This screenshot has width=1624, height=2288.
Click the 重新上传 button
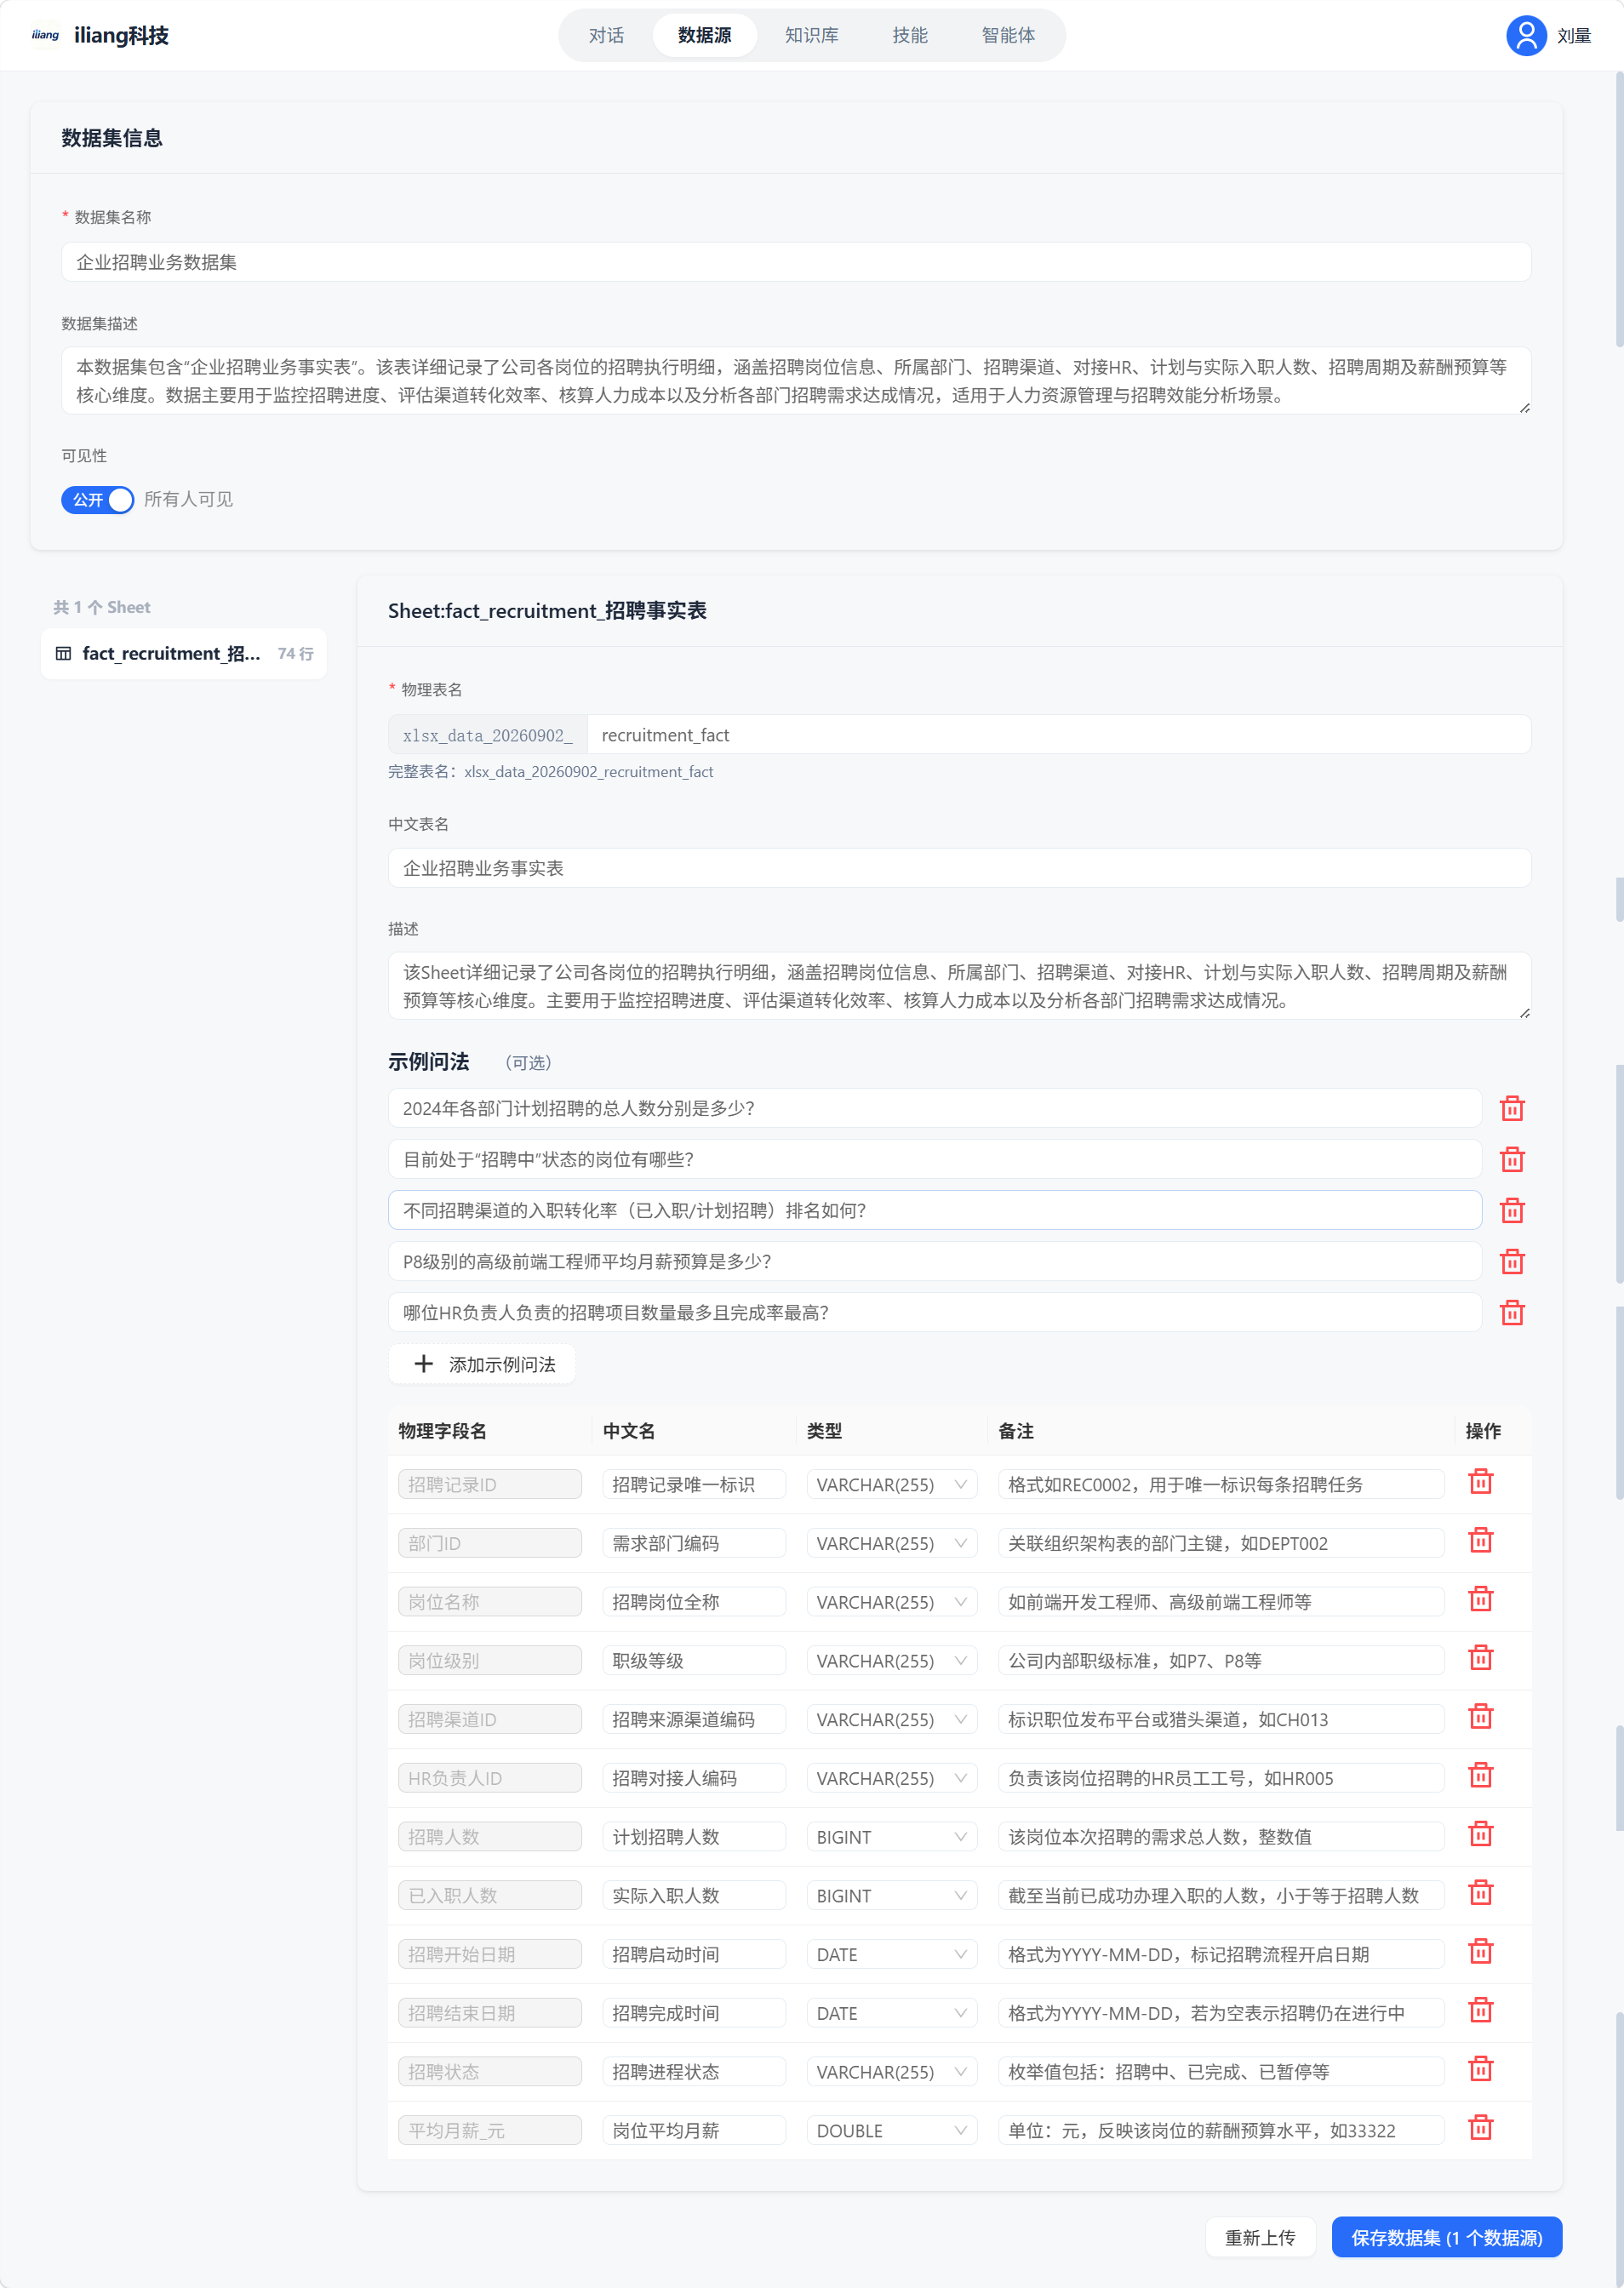[x=1260, y=2237]
